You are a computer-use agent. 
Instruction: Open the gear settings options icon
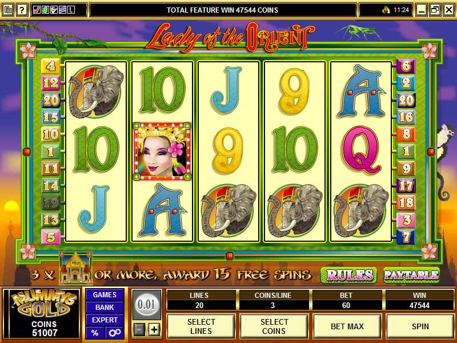[115, 333]
